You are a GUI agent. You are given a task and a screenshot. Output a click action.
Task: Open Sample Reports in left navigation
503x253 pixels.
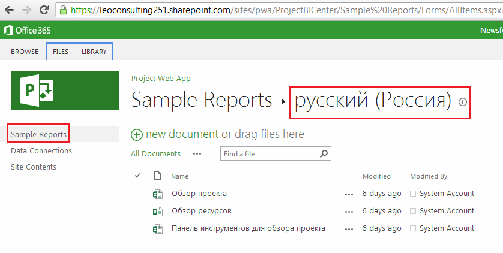coord(38,134)
